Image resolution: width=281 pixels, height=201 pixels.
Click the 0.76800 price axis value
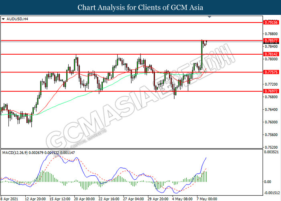click(271, 97)
